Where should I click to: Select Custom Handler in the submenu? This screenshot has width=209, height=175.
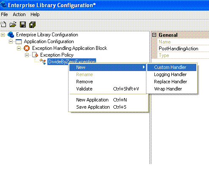(x=172, y=67)
